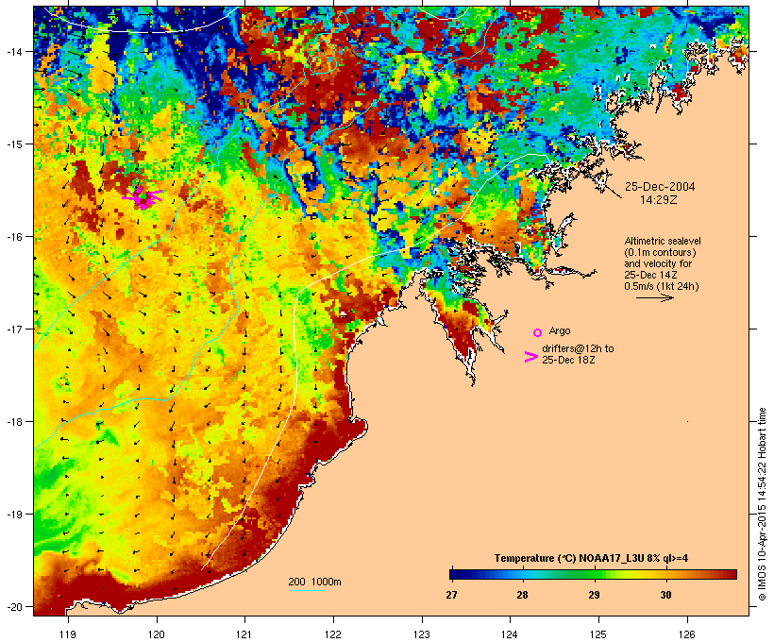Image resolution: width=774 pixels, height=642 pixels.
Task: Click longitude axis label 124
Action: tap(510, 634)
